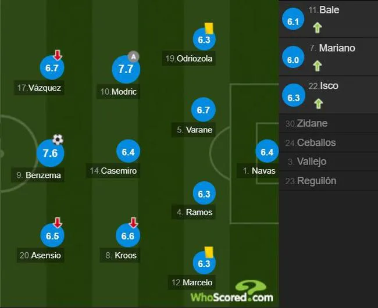Image resolution: width=378 pixels, height=308 pixels.
Task: Open the WhoScored.com logo link
Action: tap(232, 292)
